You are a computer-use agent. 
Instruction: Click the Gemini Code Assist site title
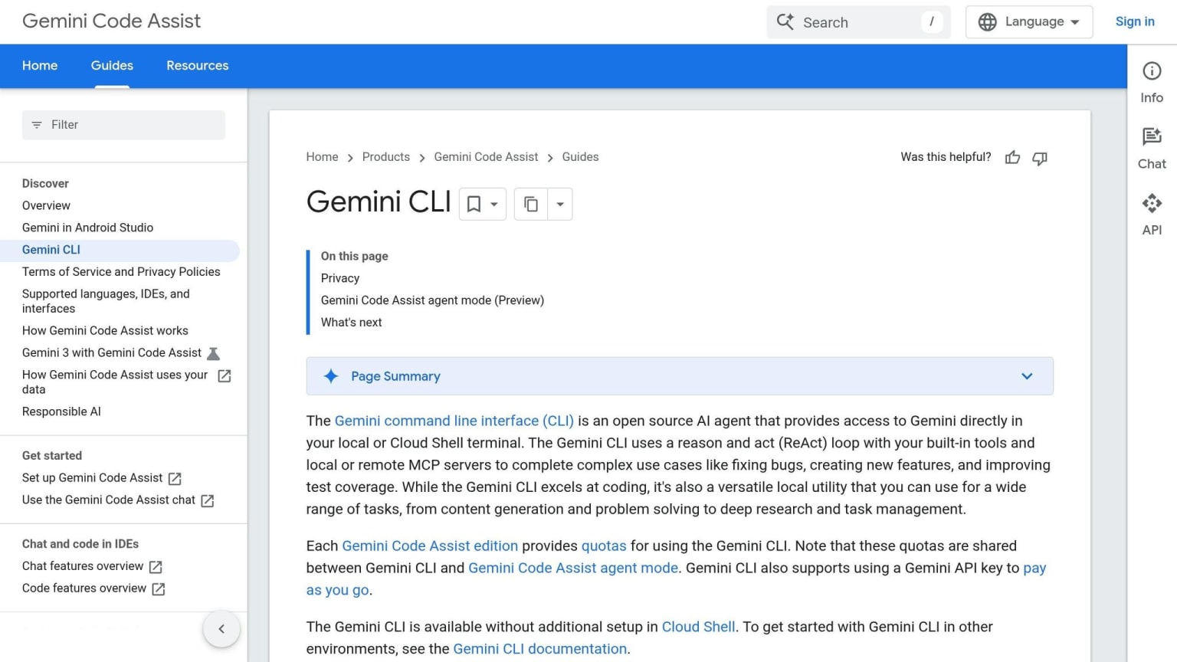111,21
